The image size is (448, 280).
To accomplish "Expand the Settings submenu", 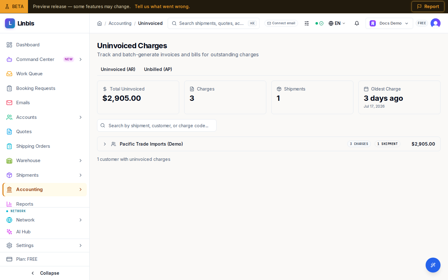I will coord(81,245).
